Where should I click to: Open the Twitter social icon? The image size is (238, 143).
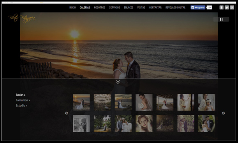227,7
